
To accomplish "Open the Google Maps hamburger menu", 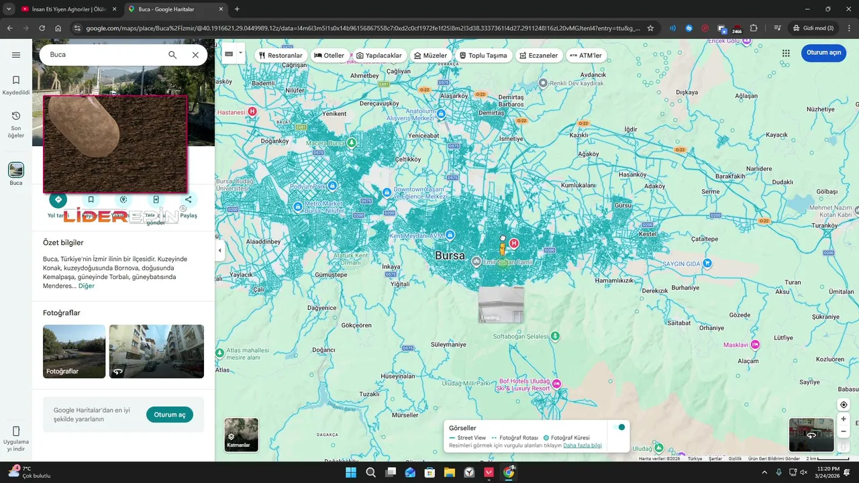I will 16,55.
